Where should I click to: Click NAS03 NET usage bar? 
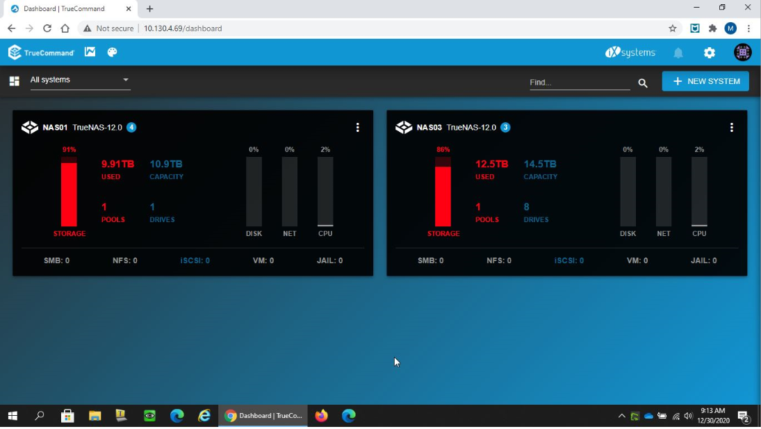point(664,192)
